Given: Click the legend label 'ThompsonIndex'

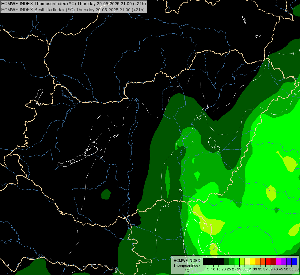Looking at the screenshot, I should [187, 266].
